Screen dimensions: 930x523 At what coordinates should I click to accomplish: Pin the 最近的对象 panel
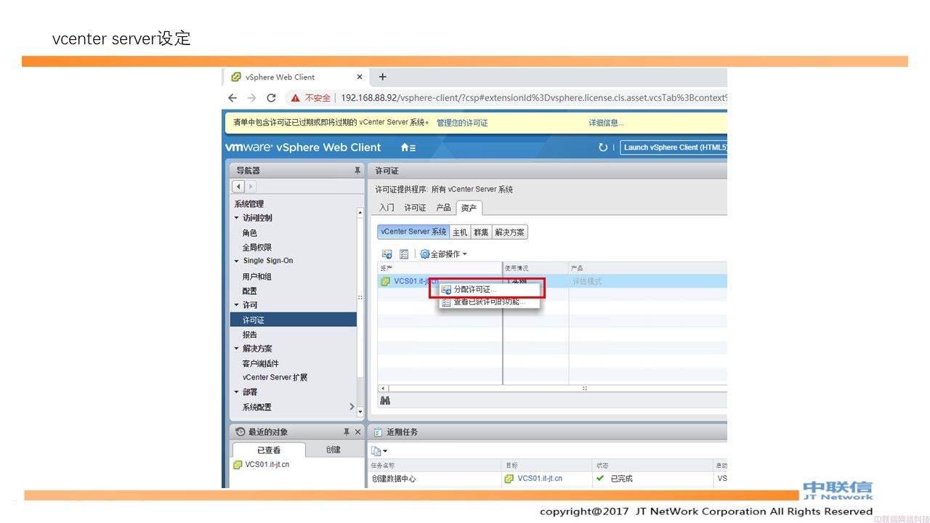click(x=347, y=431)
